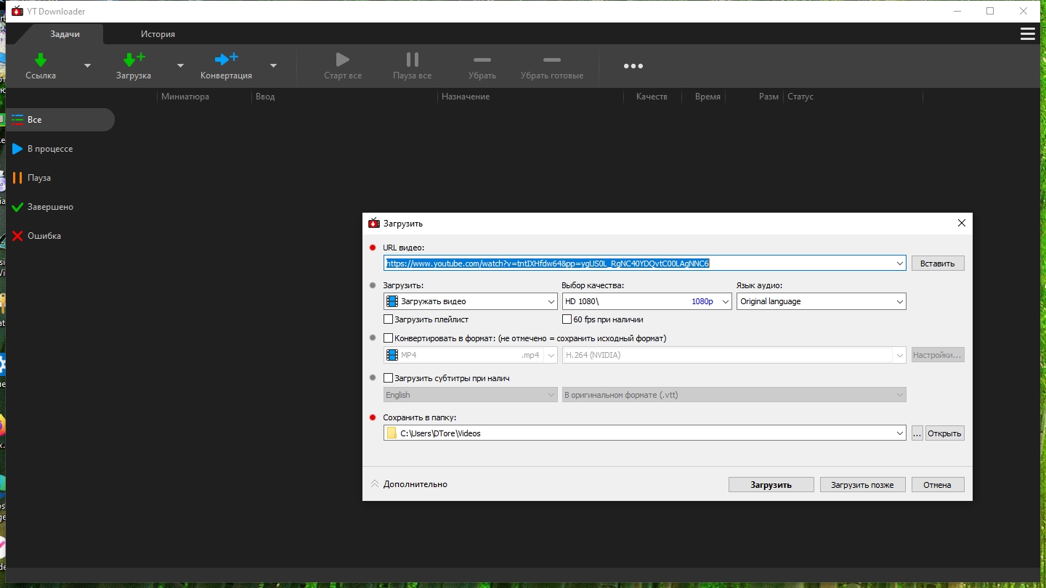Show tasks with Ошибка status

44,236
